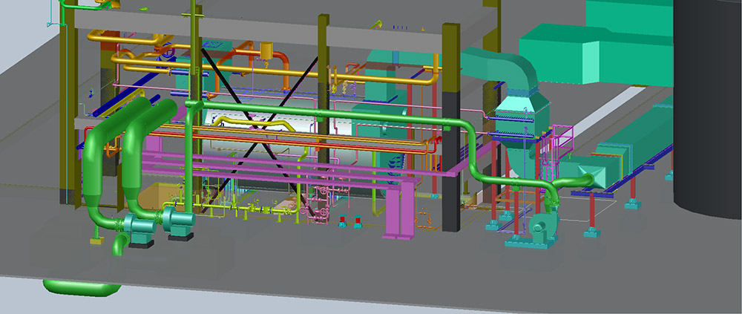Select the green short curved outlet pipe
This screenshot has height=314, width=742.
119,244
